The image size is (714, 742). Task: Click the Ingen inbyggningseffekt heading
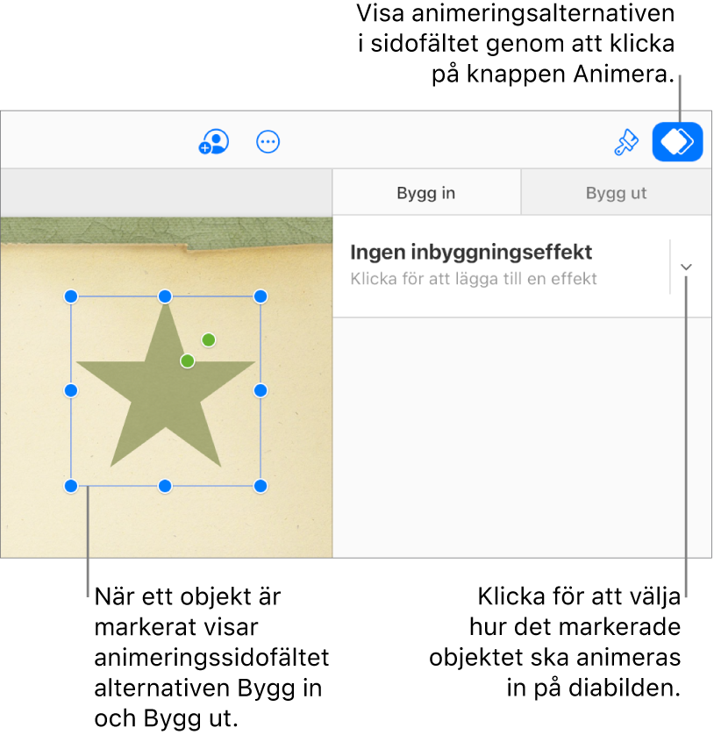point(471,253)
